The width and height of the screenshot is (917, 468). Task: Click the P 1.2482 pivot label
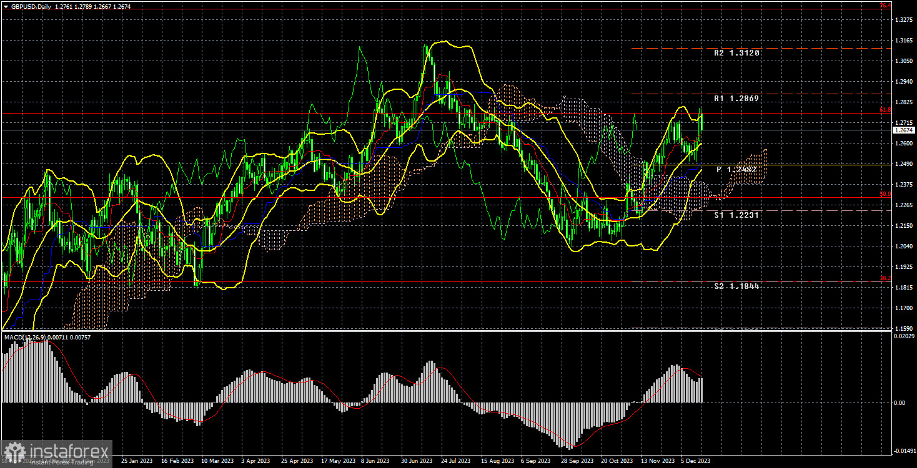click(736, 169)
